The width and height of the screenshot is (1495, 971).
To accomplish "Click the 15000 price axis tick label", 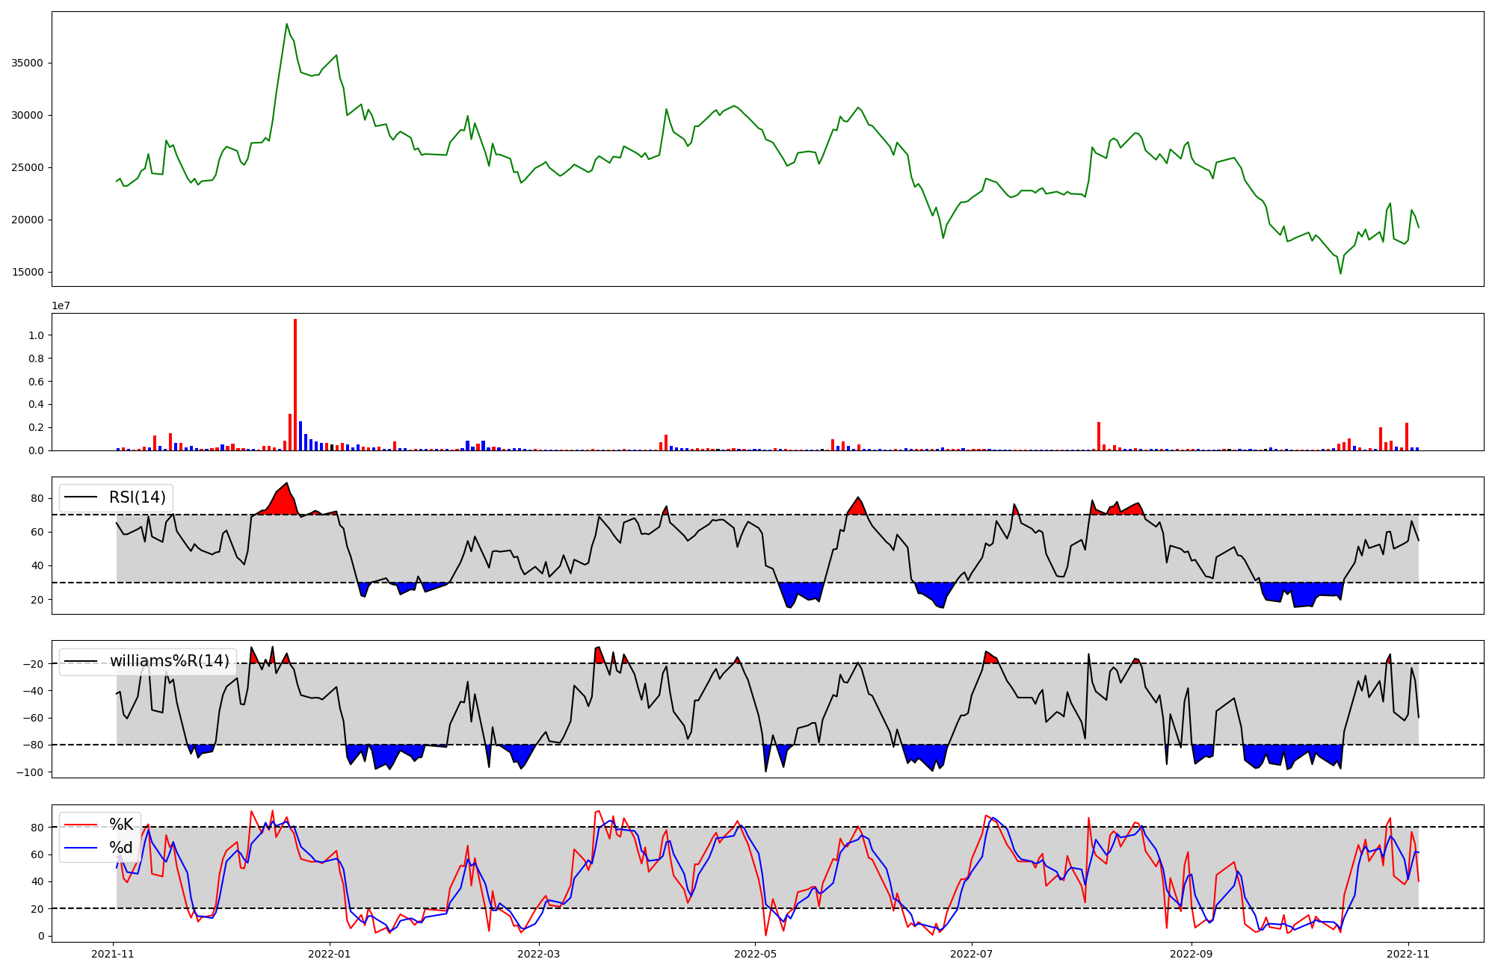I will point(28,272).
